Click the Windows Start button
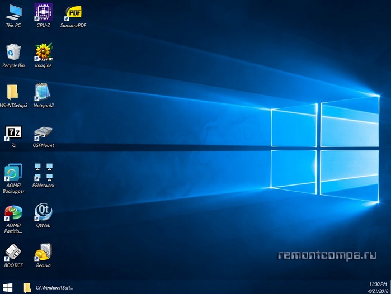Viewport: 391px width, 294px height. tap(7, 287)
